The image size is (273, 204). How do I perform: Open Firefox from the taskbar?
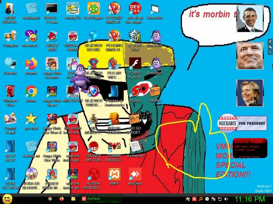tap(62, 199)
